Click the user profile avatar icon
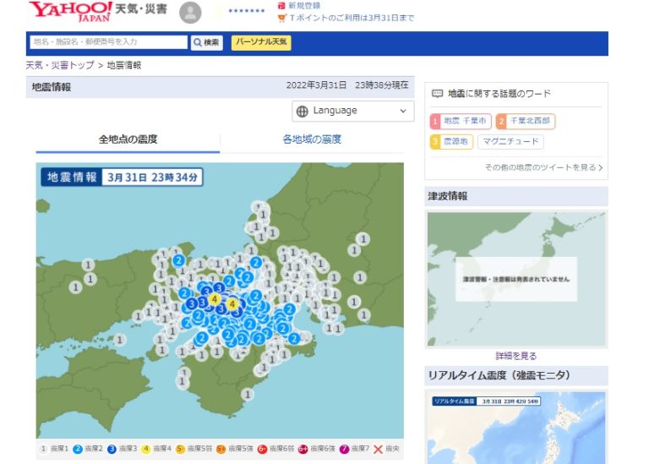 192,12
